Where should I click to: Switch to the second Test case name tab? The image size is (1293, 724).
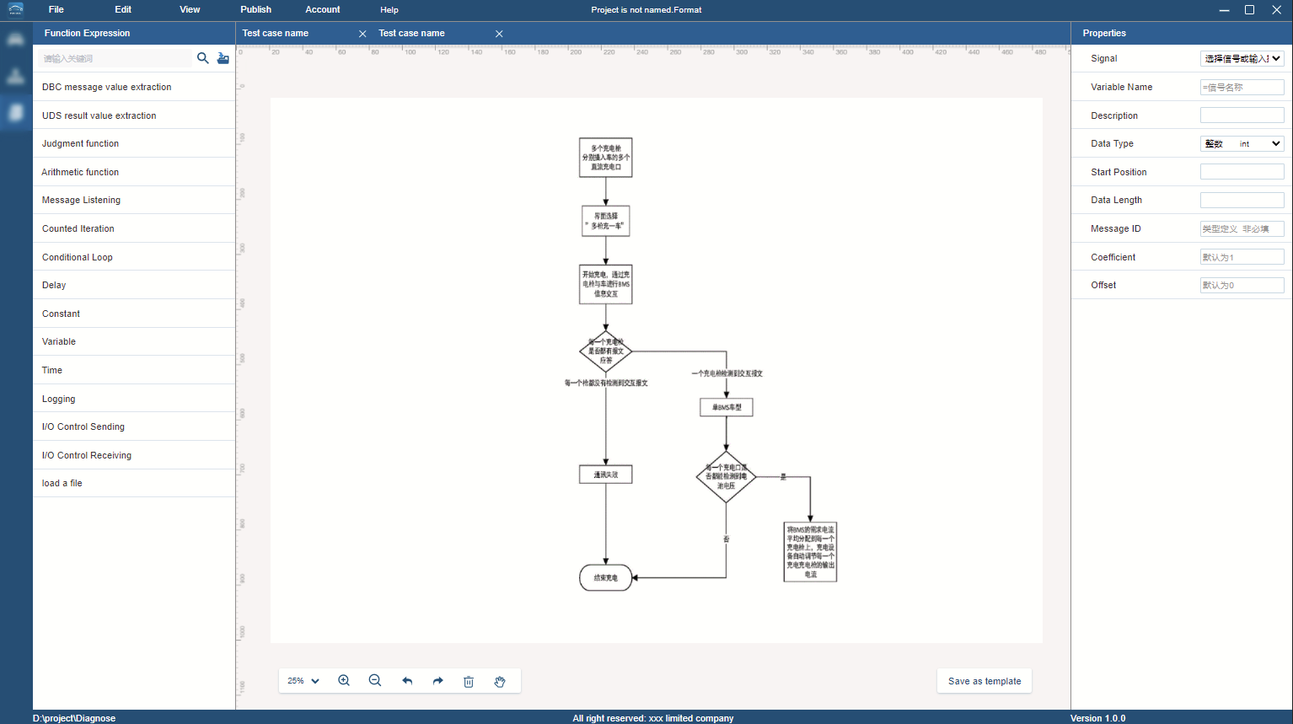click(412, 34)
